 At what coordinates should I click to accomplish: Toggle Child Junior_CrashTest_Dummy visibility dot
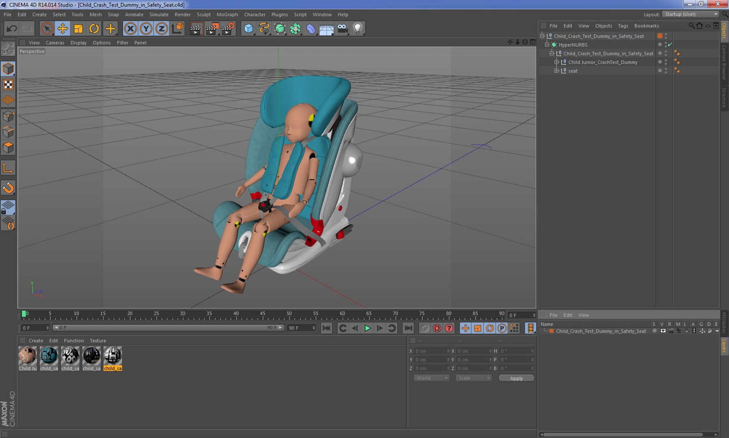(660, 62)
